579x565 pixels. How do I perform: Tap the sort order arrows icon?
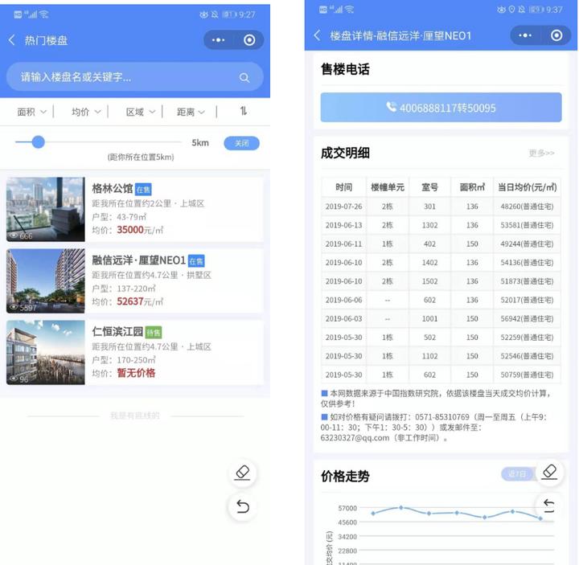click(x=244, y=111)
